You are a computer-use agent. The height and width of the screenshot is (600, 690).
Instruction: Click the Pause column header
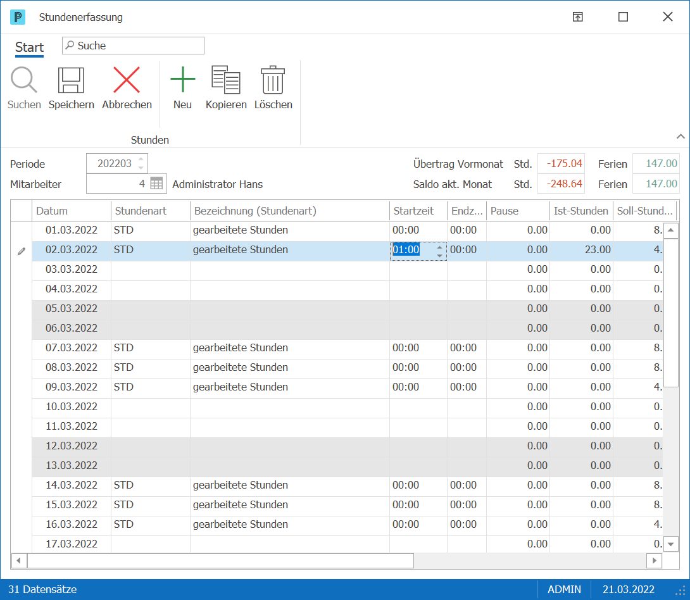click(x=518, y=211)
